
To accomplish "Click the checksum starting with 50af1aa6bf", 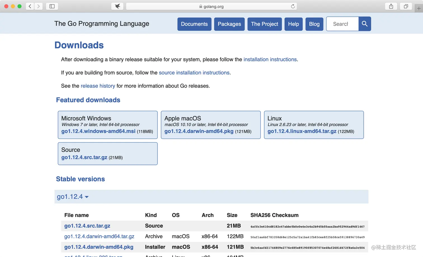I will (x=307, y=237).
